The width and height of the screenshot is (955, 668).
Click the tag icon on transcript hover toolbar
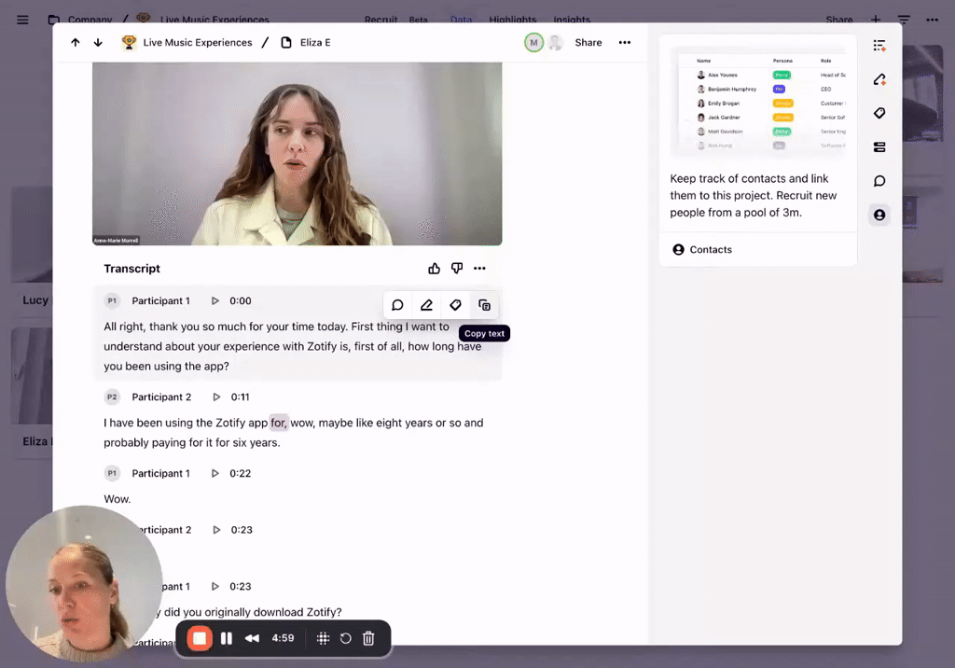(455, 305)
